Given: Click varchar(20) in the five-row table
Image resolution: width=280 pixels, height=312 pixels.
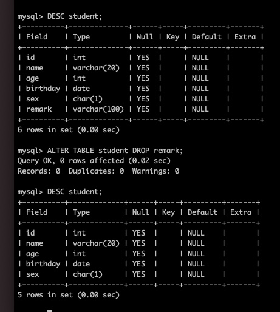Looking at the screenshot, I should click(96, 243).
